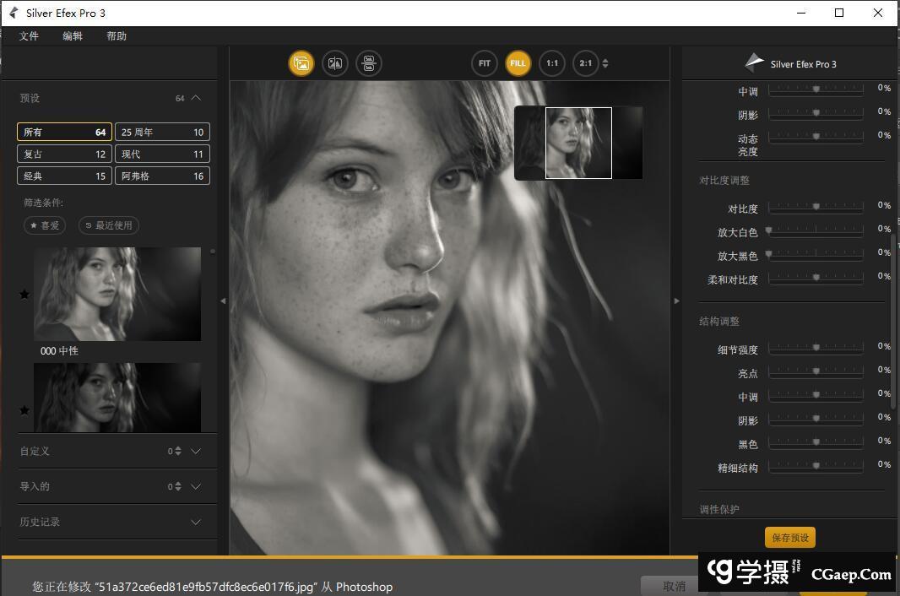
Task: Star the 000 中性 preset as favorite
Action: (24, 295)
